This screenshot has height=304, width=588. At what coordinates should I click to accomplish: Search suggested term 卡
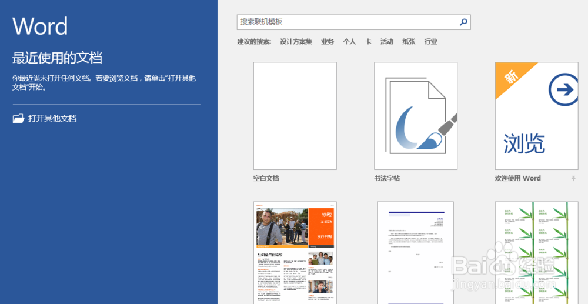[368, 42]
